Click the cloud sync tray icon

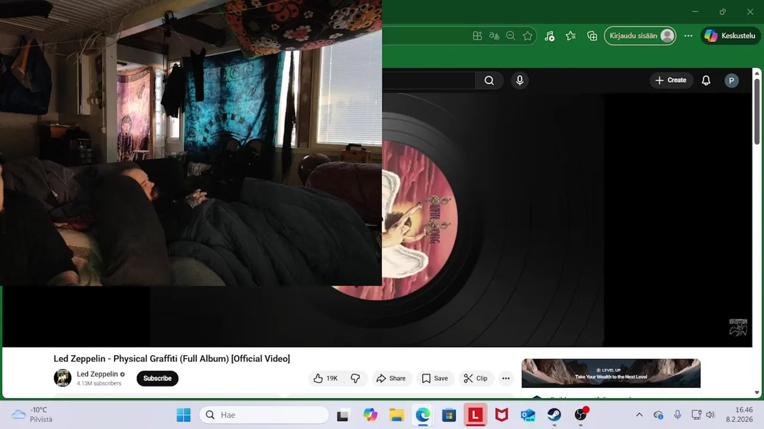[658, 415]
